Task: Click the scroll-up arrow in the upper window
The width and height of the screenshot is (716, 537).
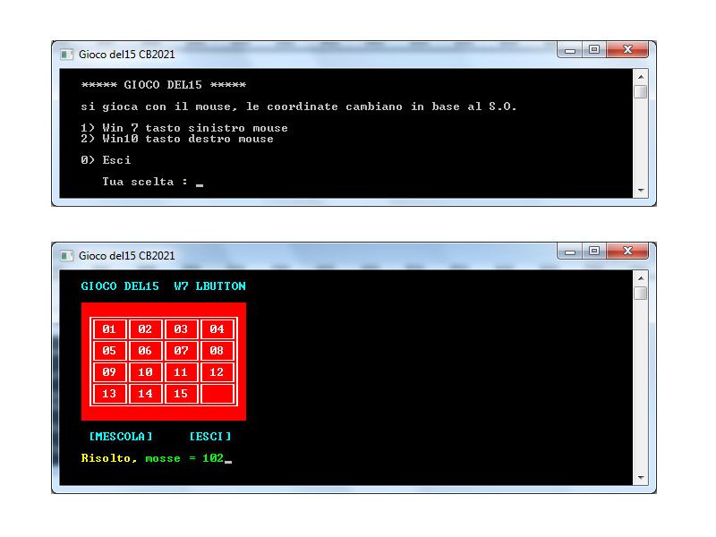Action: coord(641,77)
